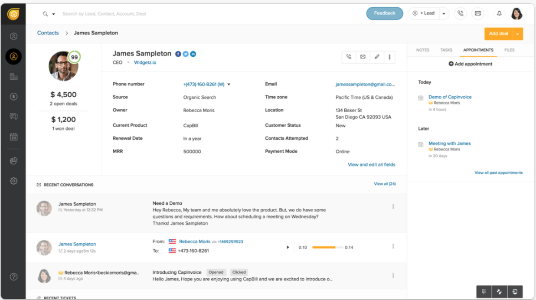Viewport: 536px width, 300px height.
Task: Click the Feedback button
Action: (384, 13)
